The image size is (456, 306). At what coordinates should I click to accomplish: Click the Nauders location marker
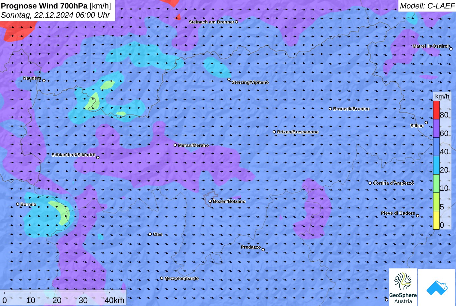(44, 81)
